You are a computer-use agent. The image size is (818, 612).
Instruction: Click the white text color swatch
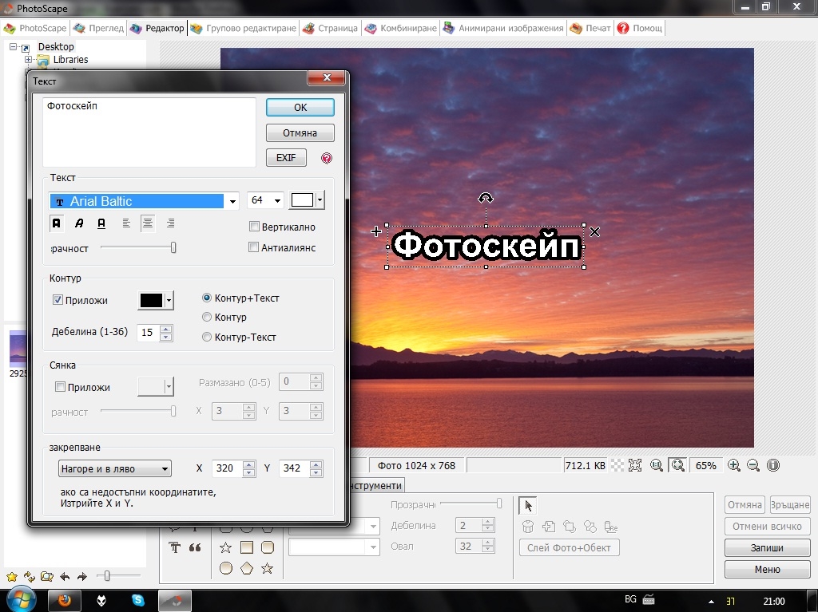[302, 199]
